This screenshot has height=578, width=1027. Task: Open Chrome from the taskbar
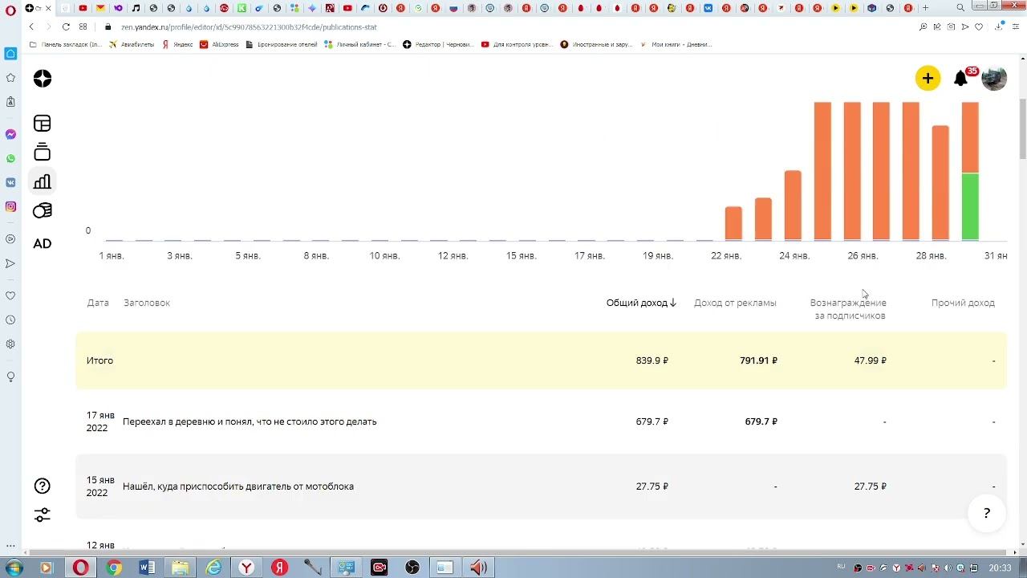click(x=114, y=568)
